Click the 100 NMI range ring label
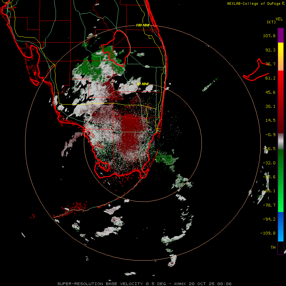Viewport: 286px width, 286px height. click(143, 25)
